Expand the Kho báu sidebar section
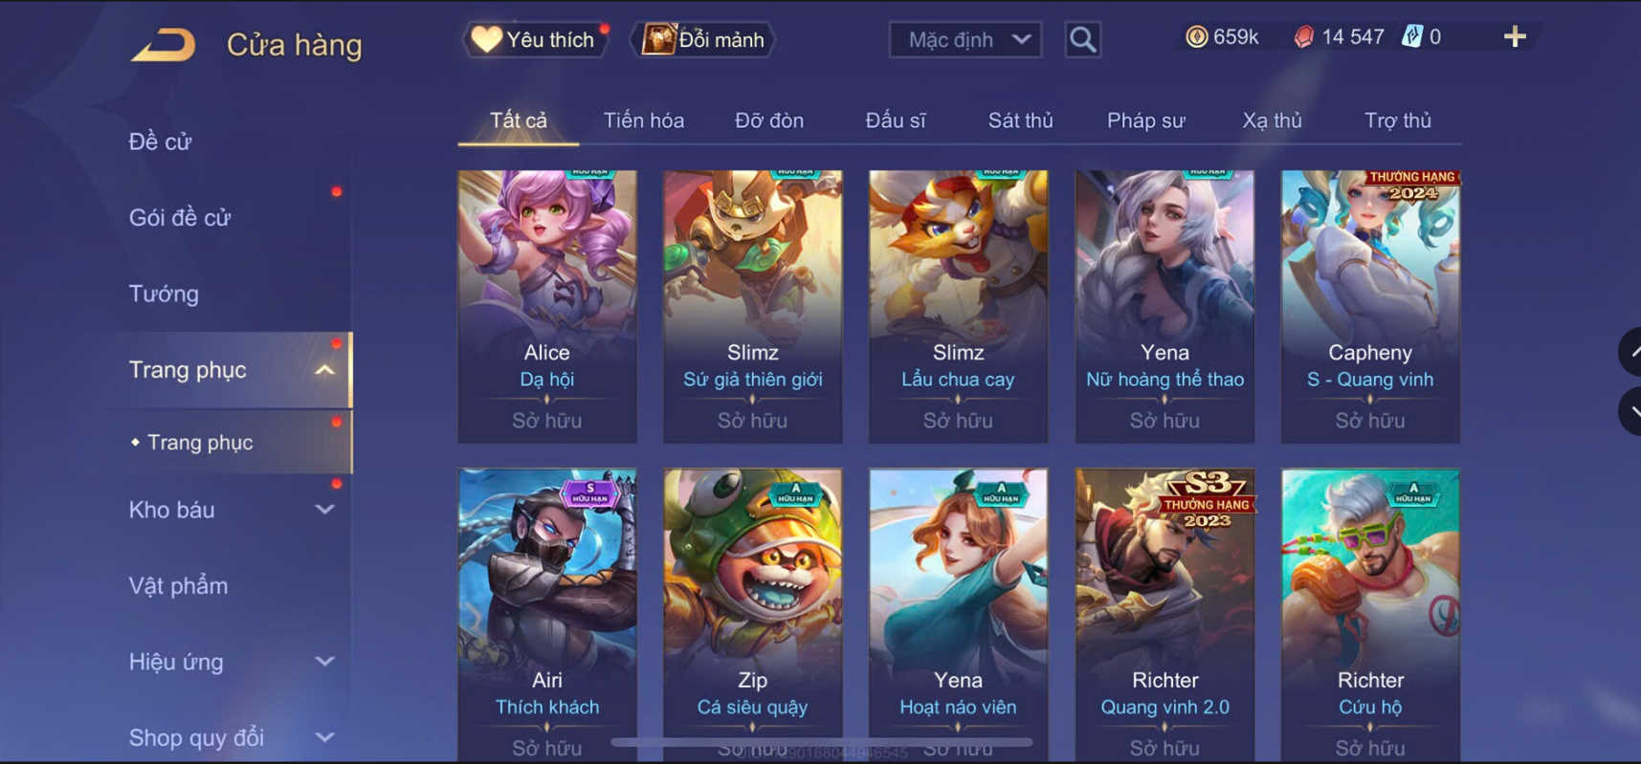Image resolution: width=1641 pixels, height=764 pixels. 325,510
